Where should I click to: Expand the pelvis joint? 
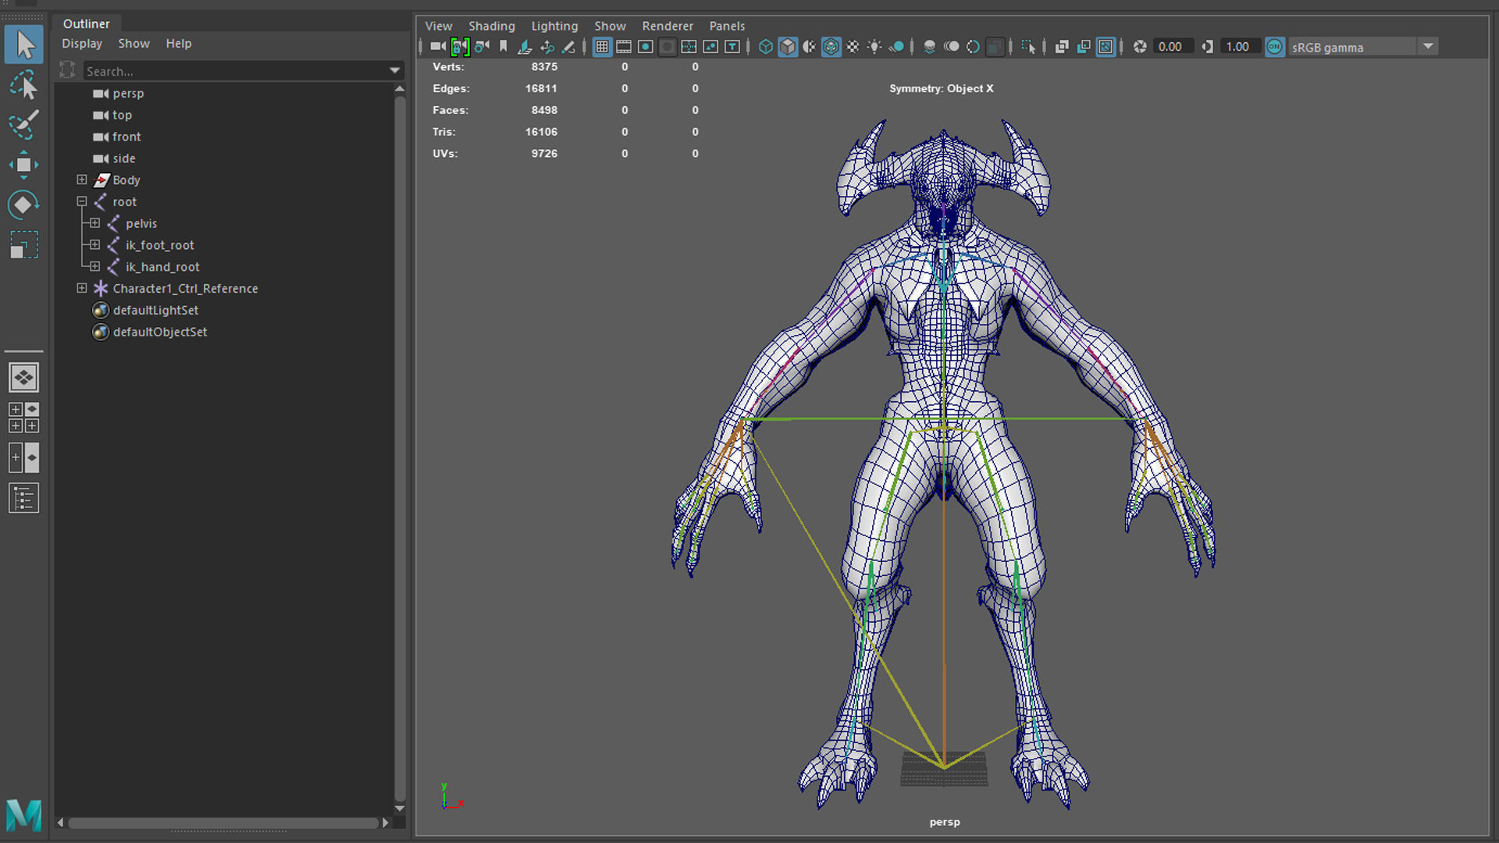[95, 223]
